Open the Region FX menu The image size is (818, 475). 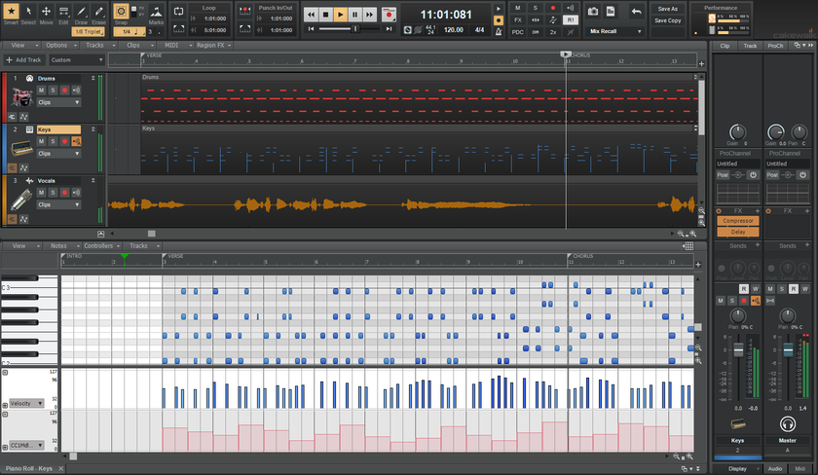pyautogui.click(x=213, y=46)
